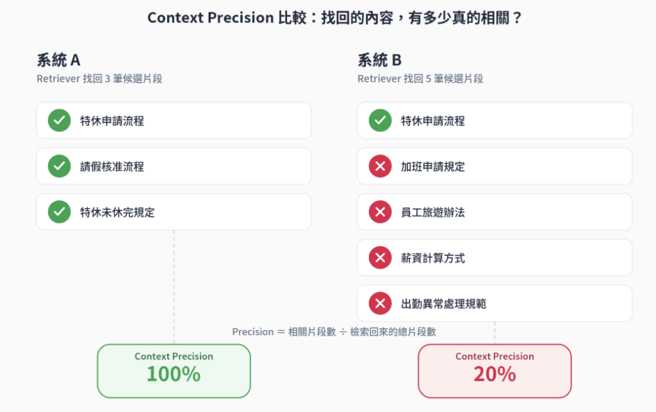Click the Context Precision 比較 title

pos(334,18)
